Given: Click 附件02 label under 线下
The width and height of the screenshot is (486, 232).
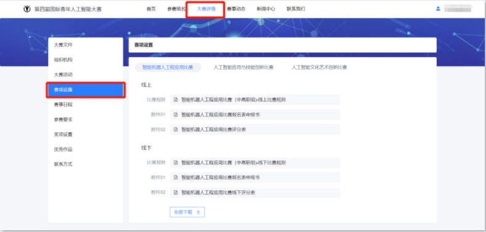Looking at the screenshot, I should tap(158, 193).
